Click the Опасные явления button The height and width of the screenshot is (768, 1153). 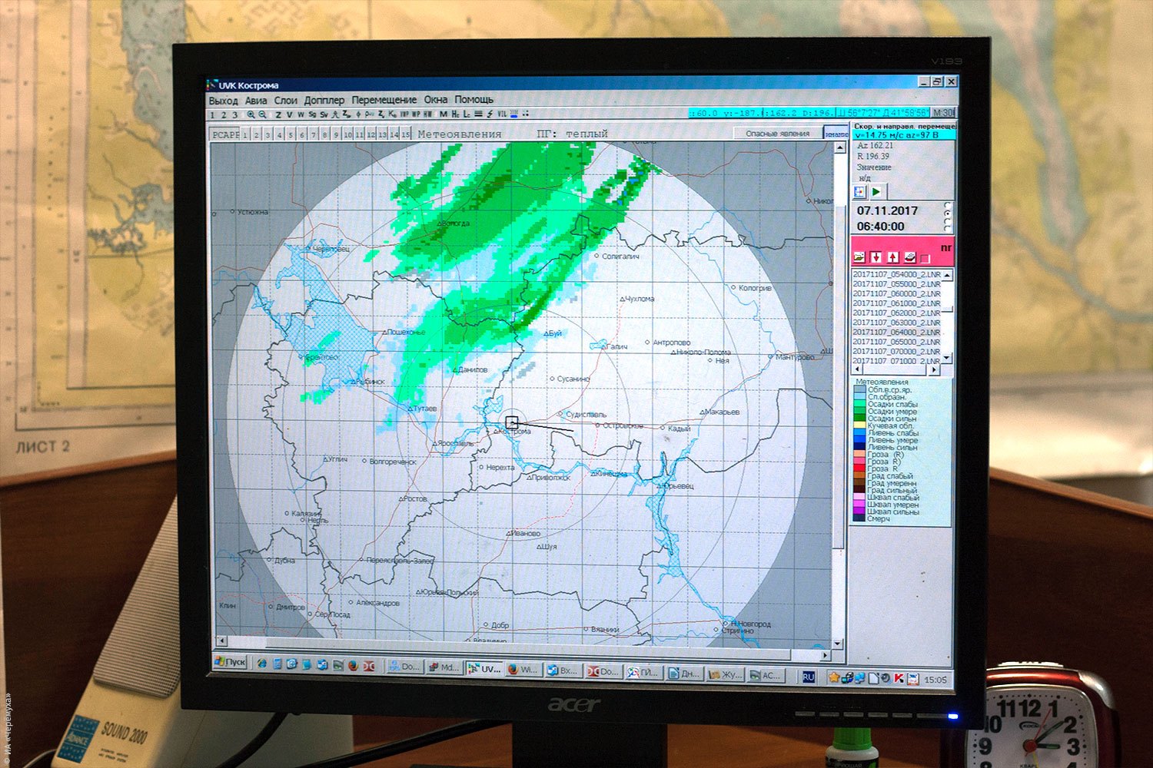[777, 134]
